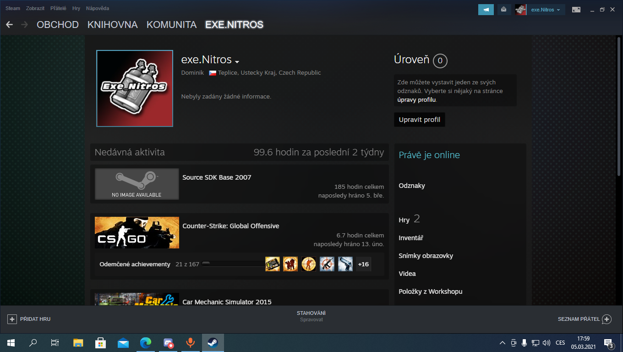623x352 pixels.
Task: Click the back navigation arrow
Action: point(9,25)
